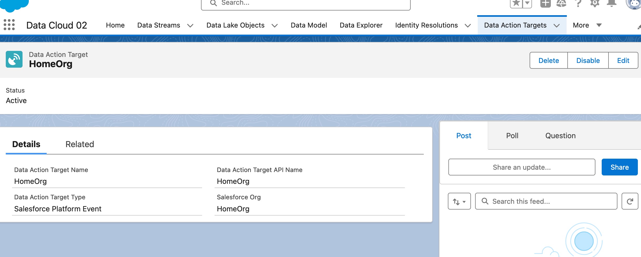Viewport: 641px width, 257px height.
Task: Click the Salesforce cloud logo
Action: (14, 5)
